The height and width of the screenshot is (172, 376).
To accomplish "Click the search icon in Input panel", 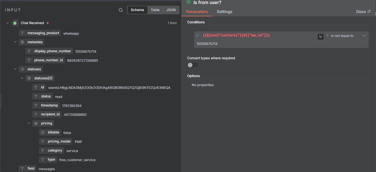I will click(x=121, y=10).
